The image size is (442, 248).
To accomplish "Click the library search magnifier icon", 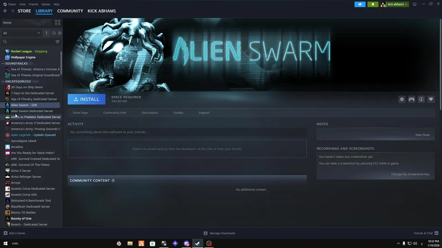I will [5, 42].
